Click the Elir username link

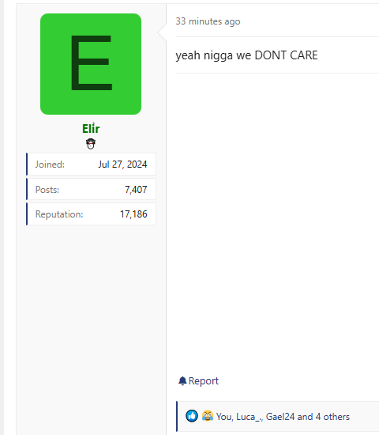pyautogui.click(x=91, y=129)
